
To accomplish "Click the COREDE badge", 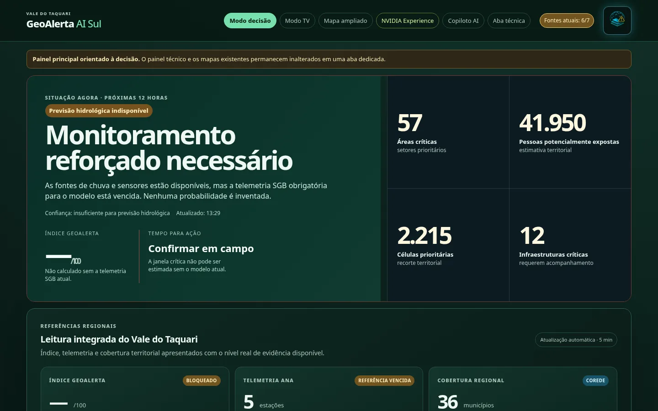I will (x=595, y=380).
